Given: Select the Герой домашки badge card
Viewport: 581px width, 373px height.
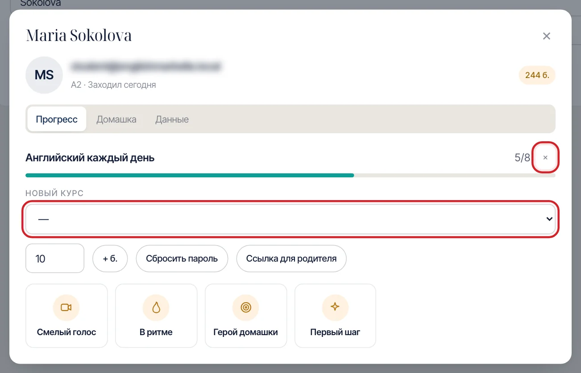Looking at the screenshot, I should (246, 316).
